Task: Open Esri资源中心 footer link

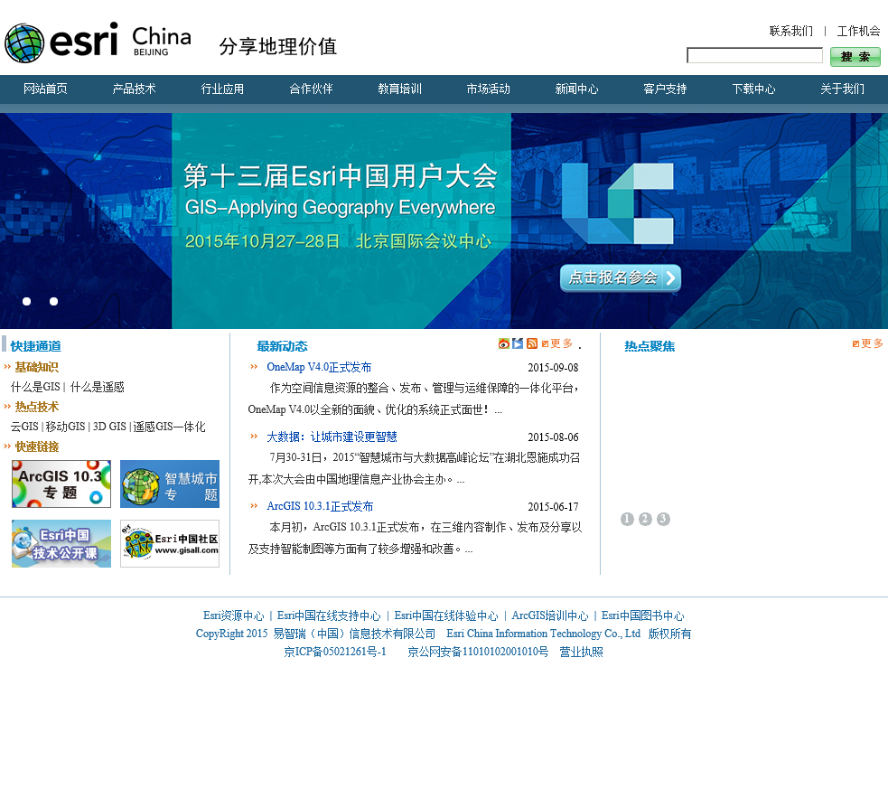Action: 233,615
